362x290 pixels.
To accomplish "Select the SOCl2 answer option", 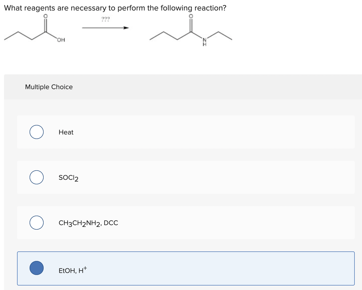I will pyautogui.click(x=36, y=177).
